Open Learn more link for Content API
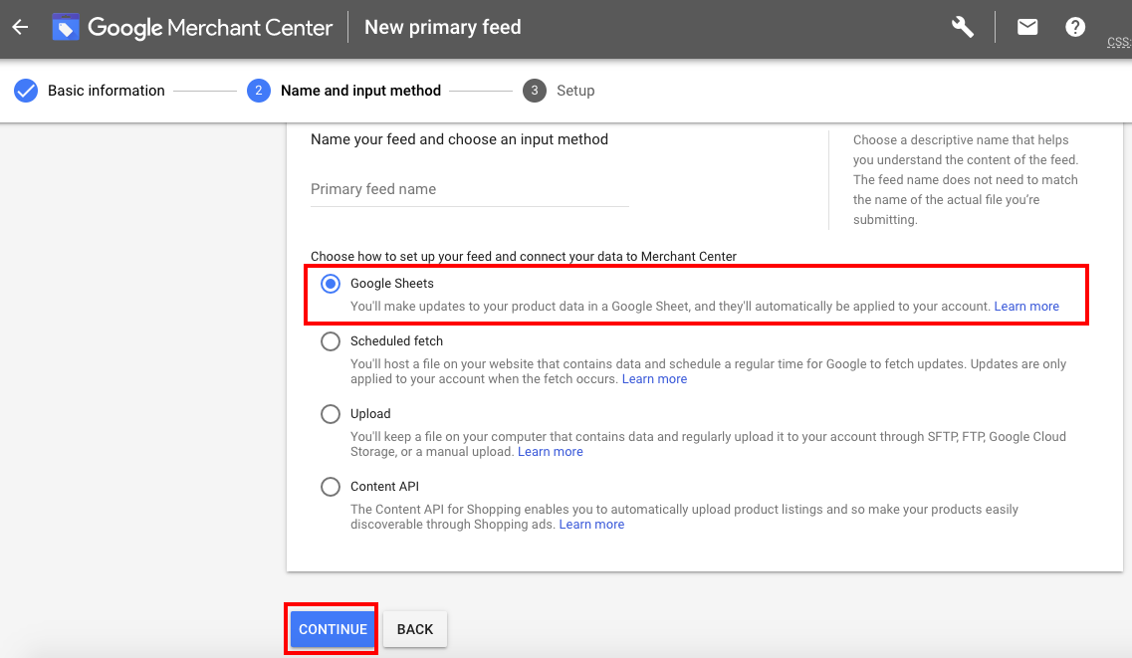 tap(591, 525)
